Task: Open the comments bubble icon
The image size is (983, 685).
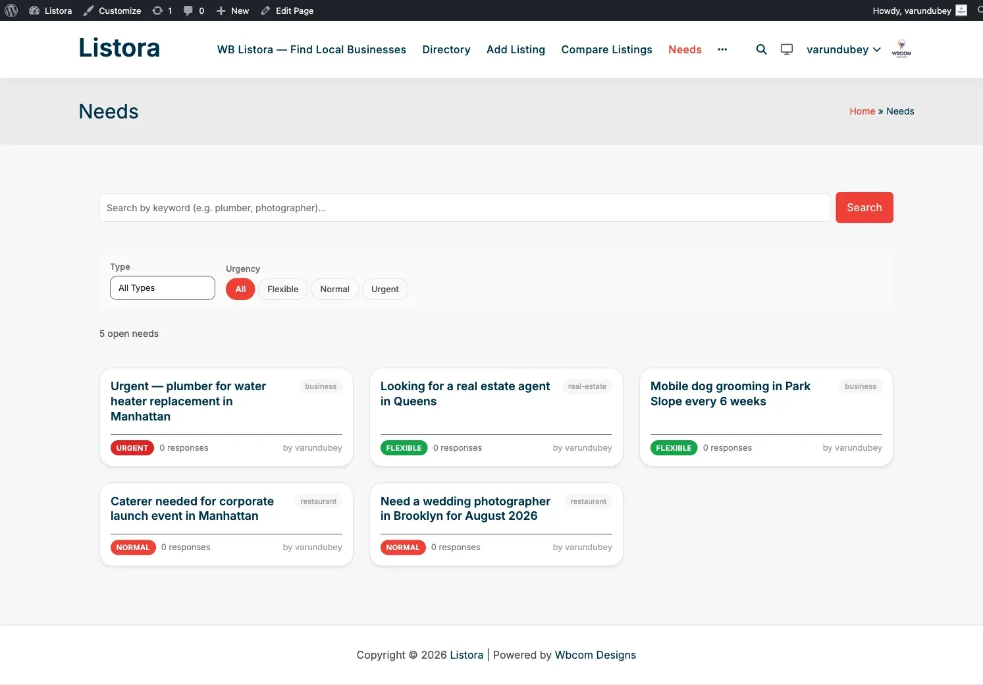Action: (x=188, y=11)
